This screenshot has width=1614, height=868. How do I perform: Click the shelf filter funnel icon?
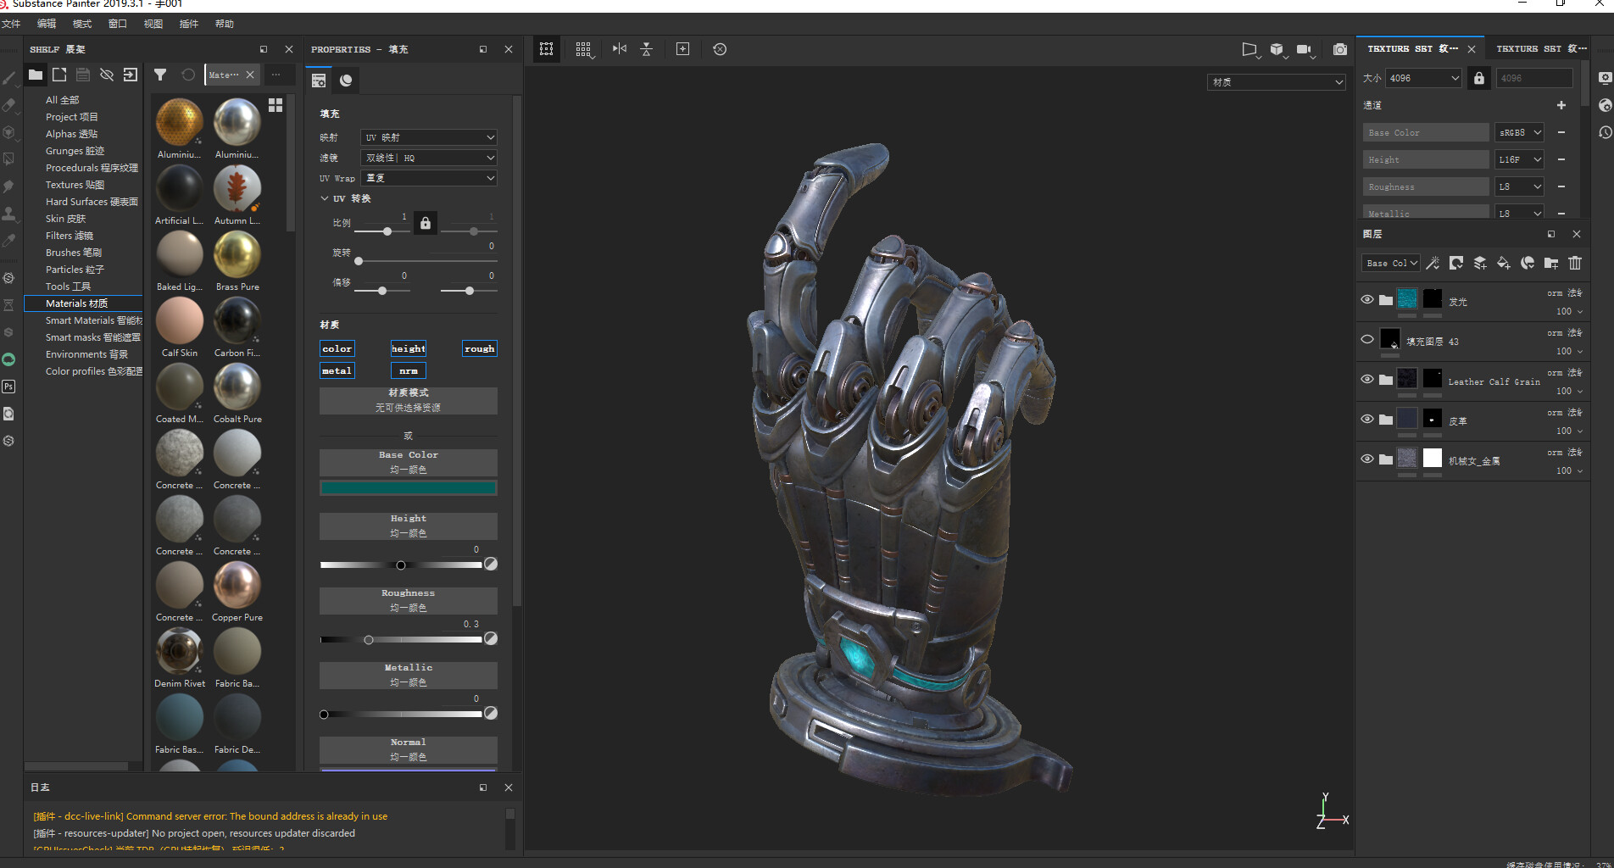pyautogui.click(x=159, y=75)
